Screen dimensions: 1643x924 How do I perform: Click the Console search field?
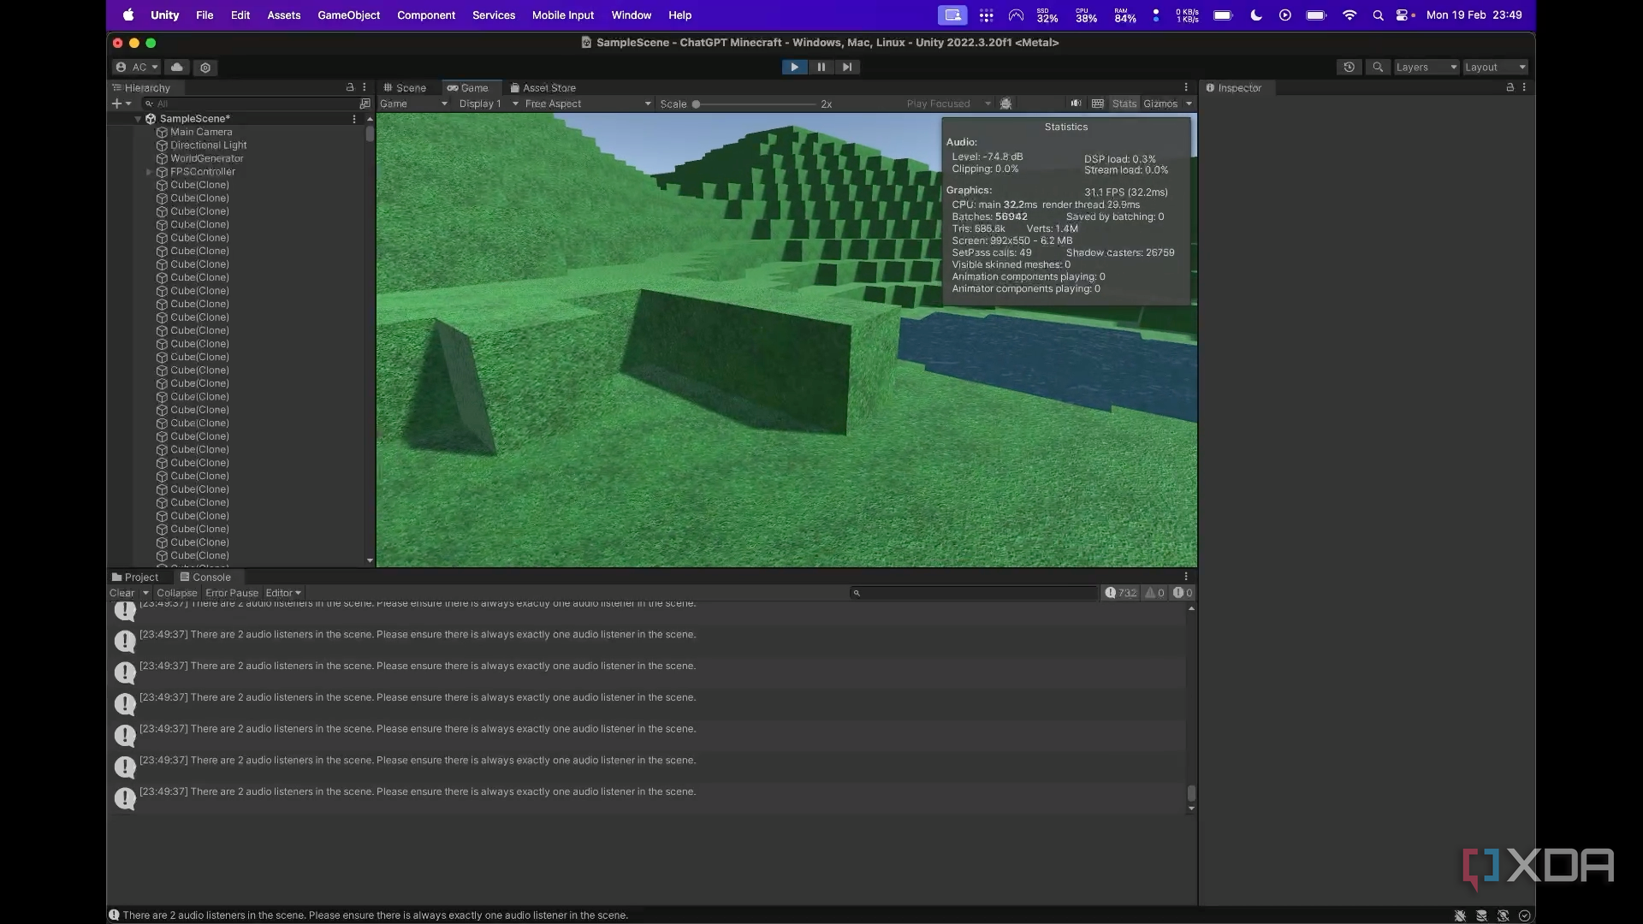[973, 593]
